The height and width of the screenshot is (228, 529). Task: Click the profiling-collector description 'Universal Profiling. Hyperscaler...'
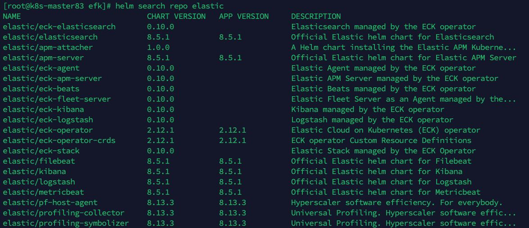pos(404,213)
